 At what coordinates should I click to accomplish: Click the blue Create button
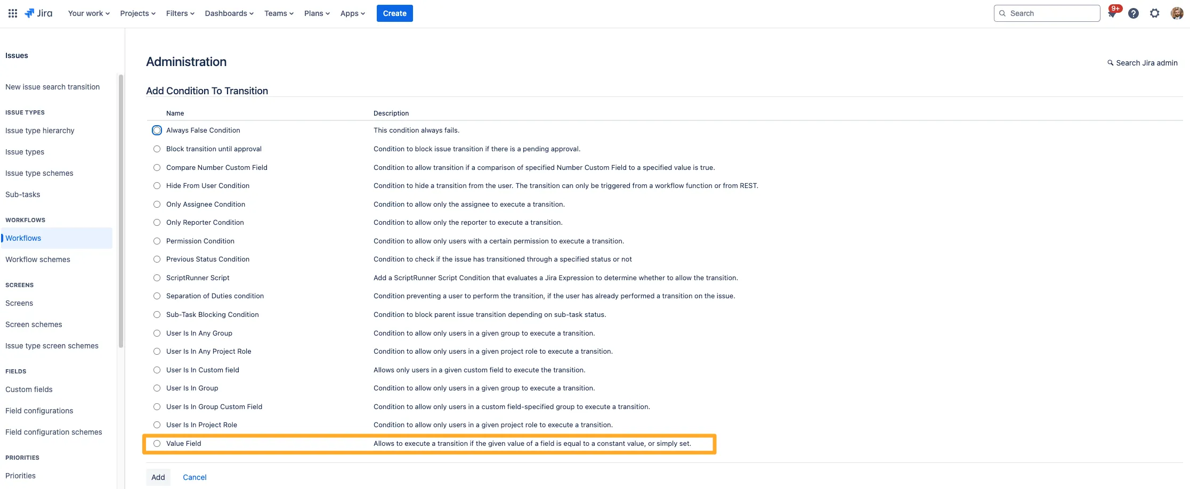coord(394,13)
